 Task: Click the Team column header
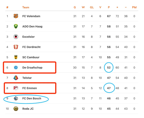click(x=26, y=7)
